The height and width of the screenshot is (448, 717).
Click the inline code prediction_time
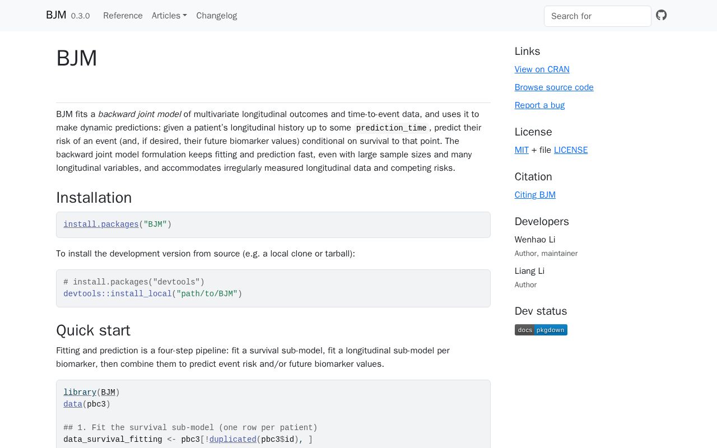[391, 128]
